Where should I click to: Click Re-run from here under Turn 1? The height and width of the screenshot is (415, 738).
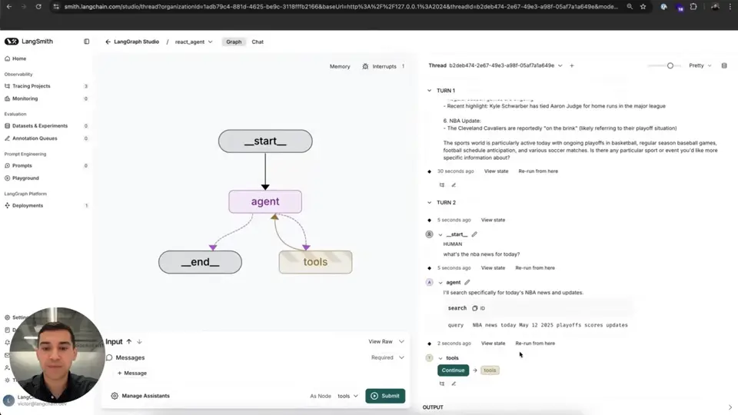coord(538,171)
